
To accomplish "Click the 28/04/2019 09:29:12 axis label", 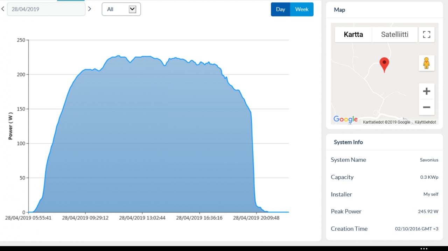I will pos(85,218).
